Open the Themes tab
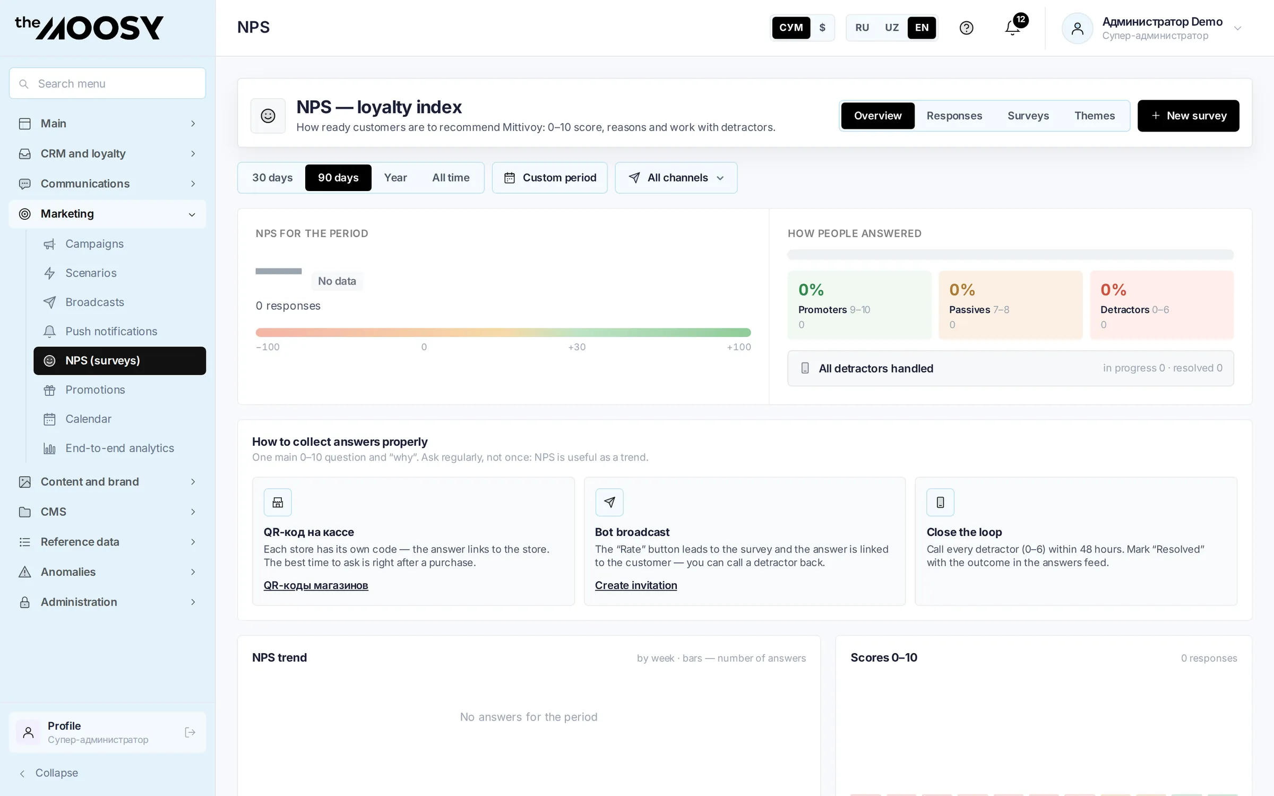This screenshot has height=796, width=1274. click(x=1094, y=116)
